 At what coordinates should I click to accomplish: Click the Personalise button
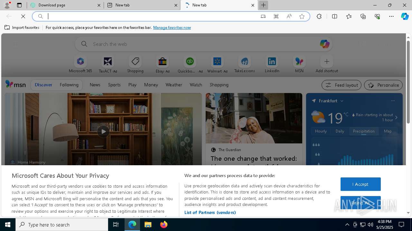383,85
